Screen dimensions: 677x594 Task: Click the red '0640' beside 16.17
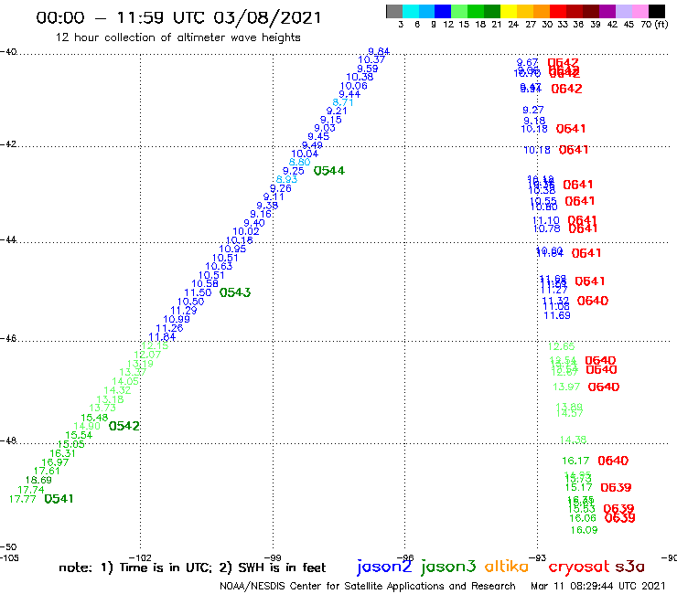pos(613,461)
